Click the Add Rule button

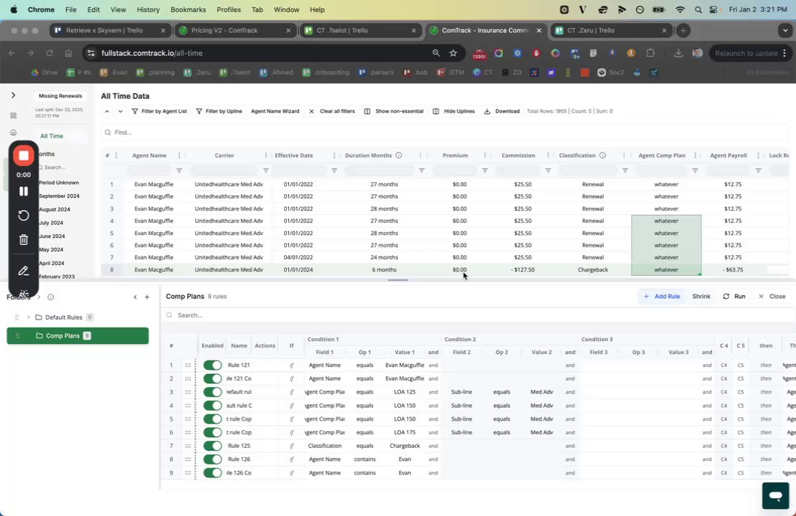tap(661, 296)
